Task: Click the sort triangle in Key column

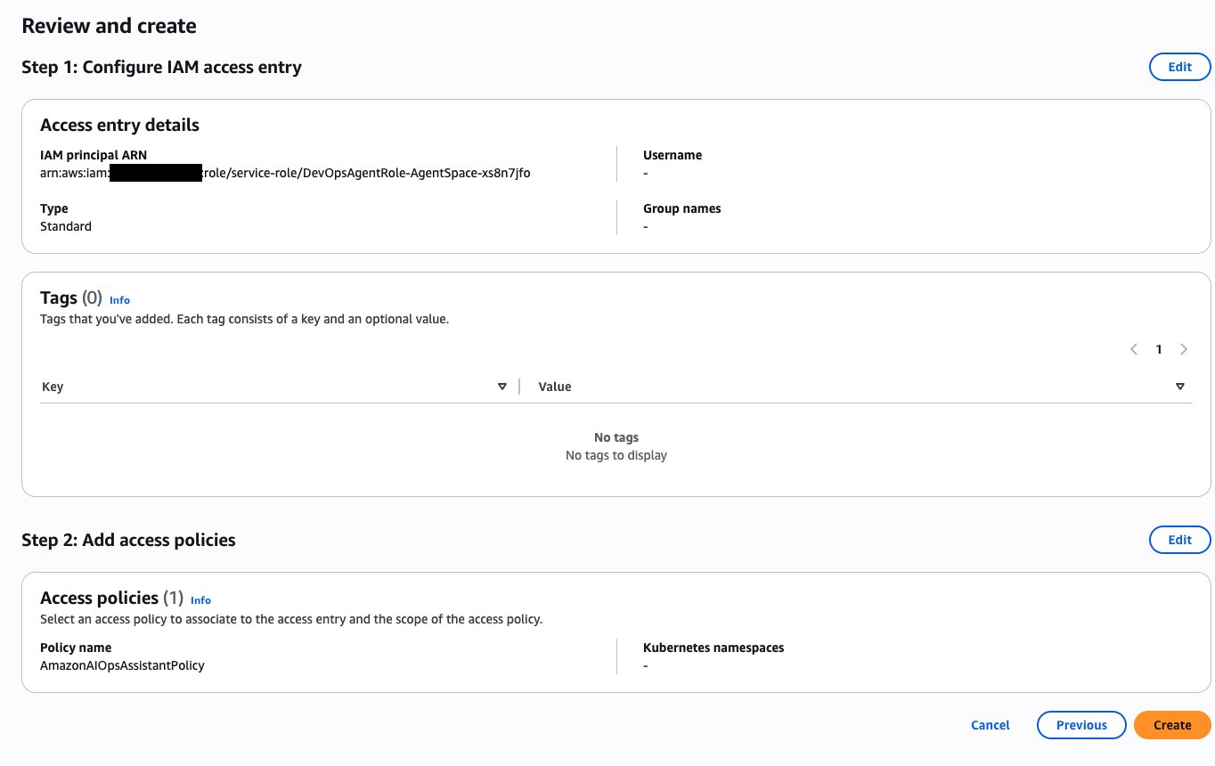Action: click(502, 387)
